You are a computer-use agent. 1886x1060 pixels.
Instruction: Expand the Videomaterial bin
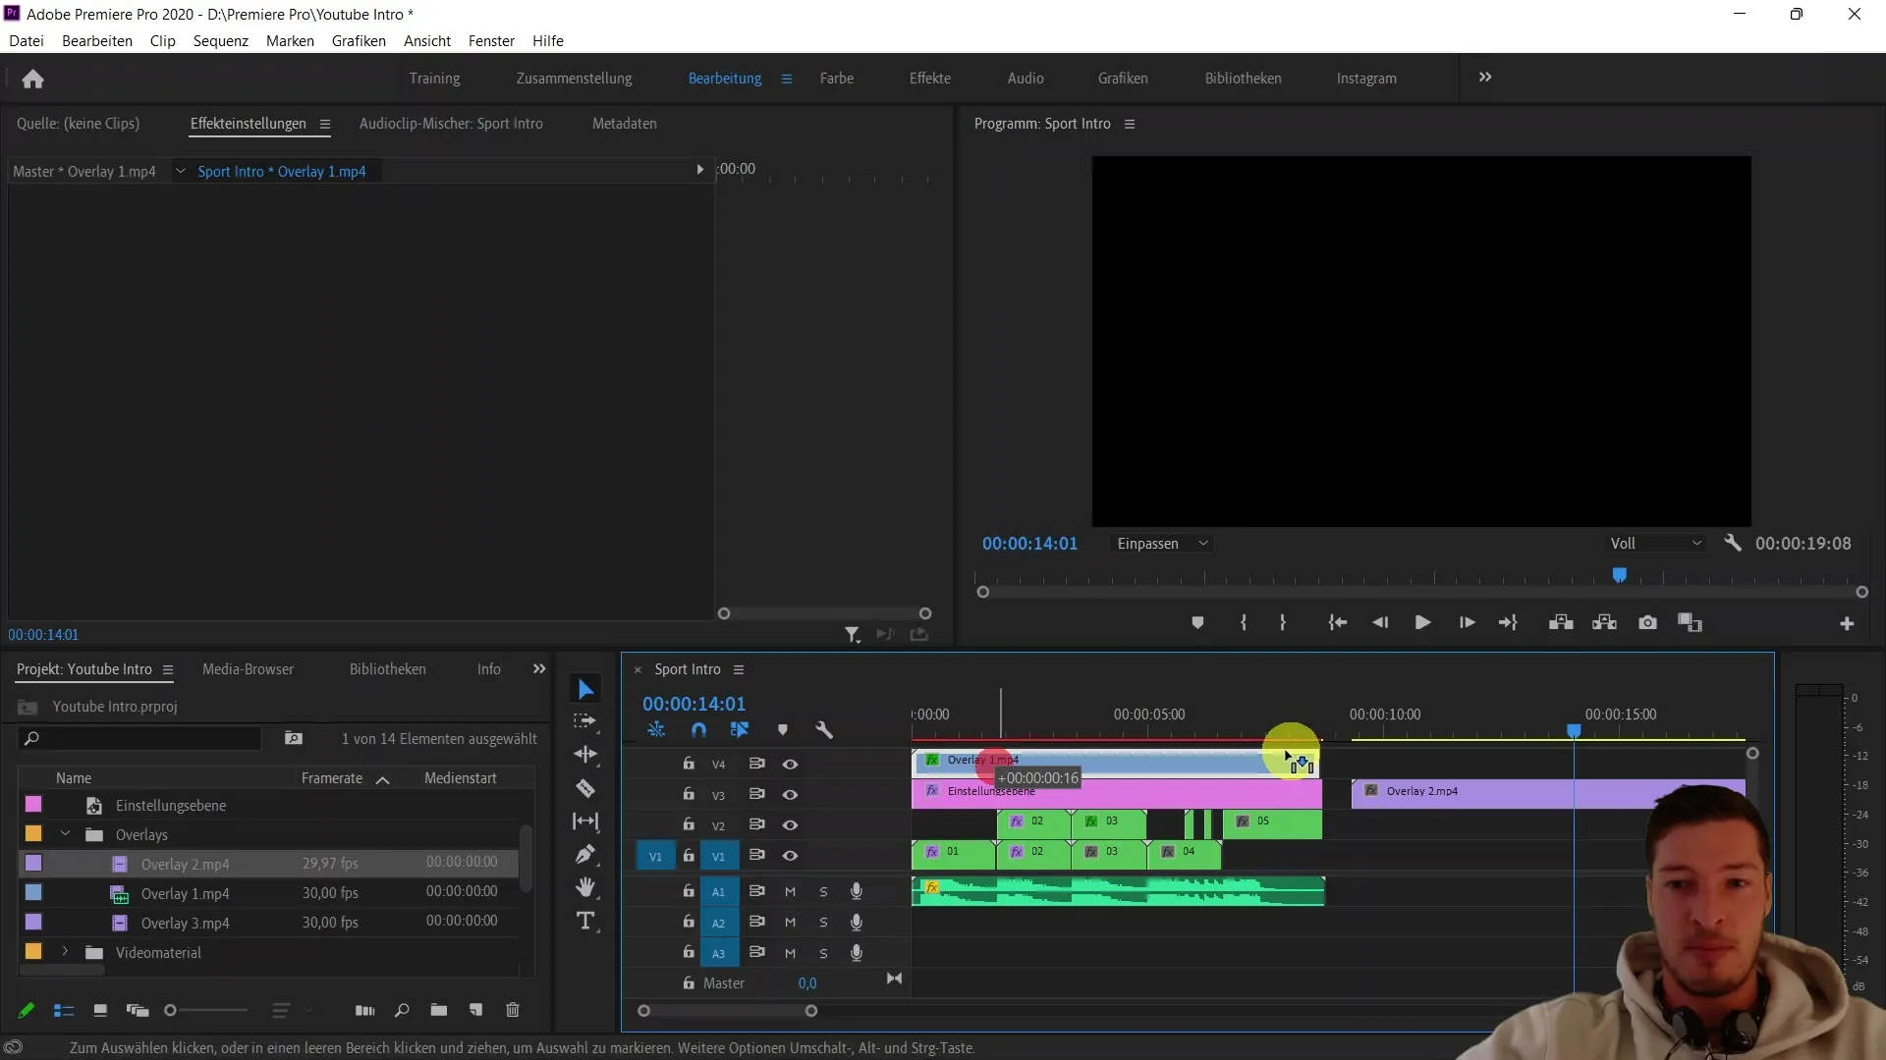(65, 952)
